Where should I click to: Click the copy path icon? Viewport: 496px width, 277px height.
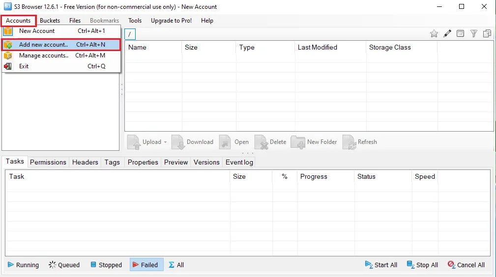487,33
